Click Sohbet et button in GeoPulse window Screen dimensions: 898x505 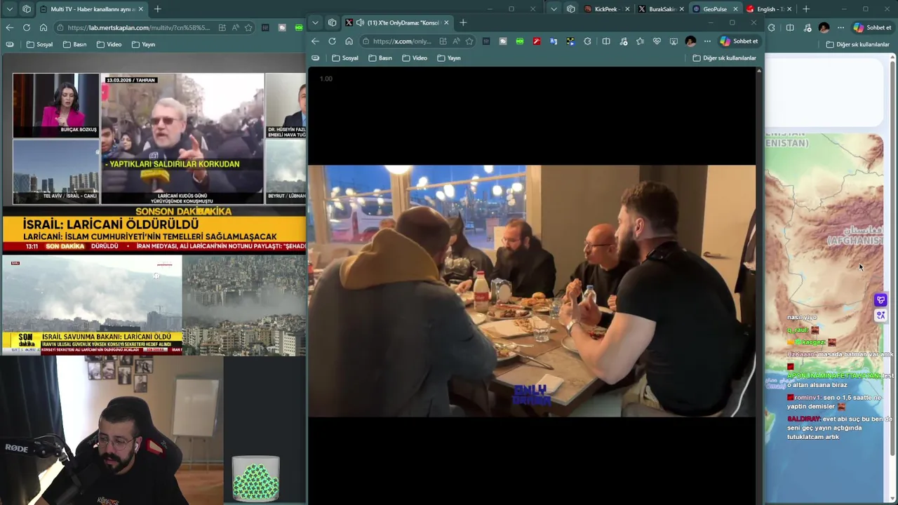point(872,27)
